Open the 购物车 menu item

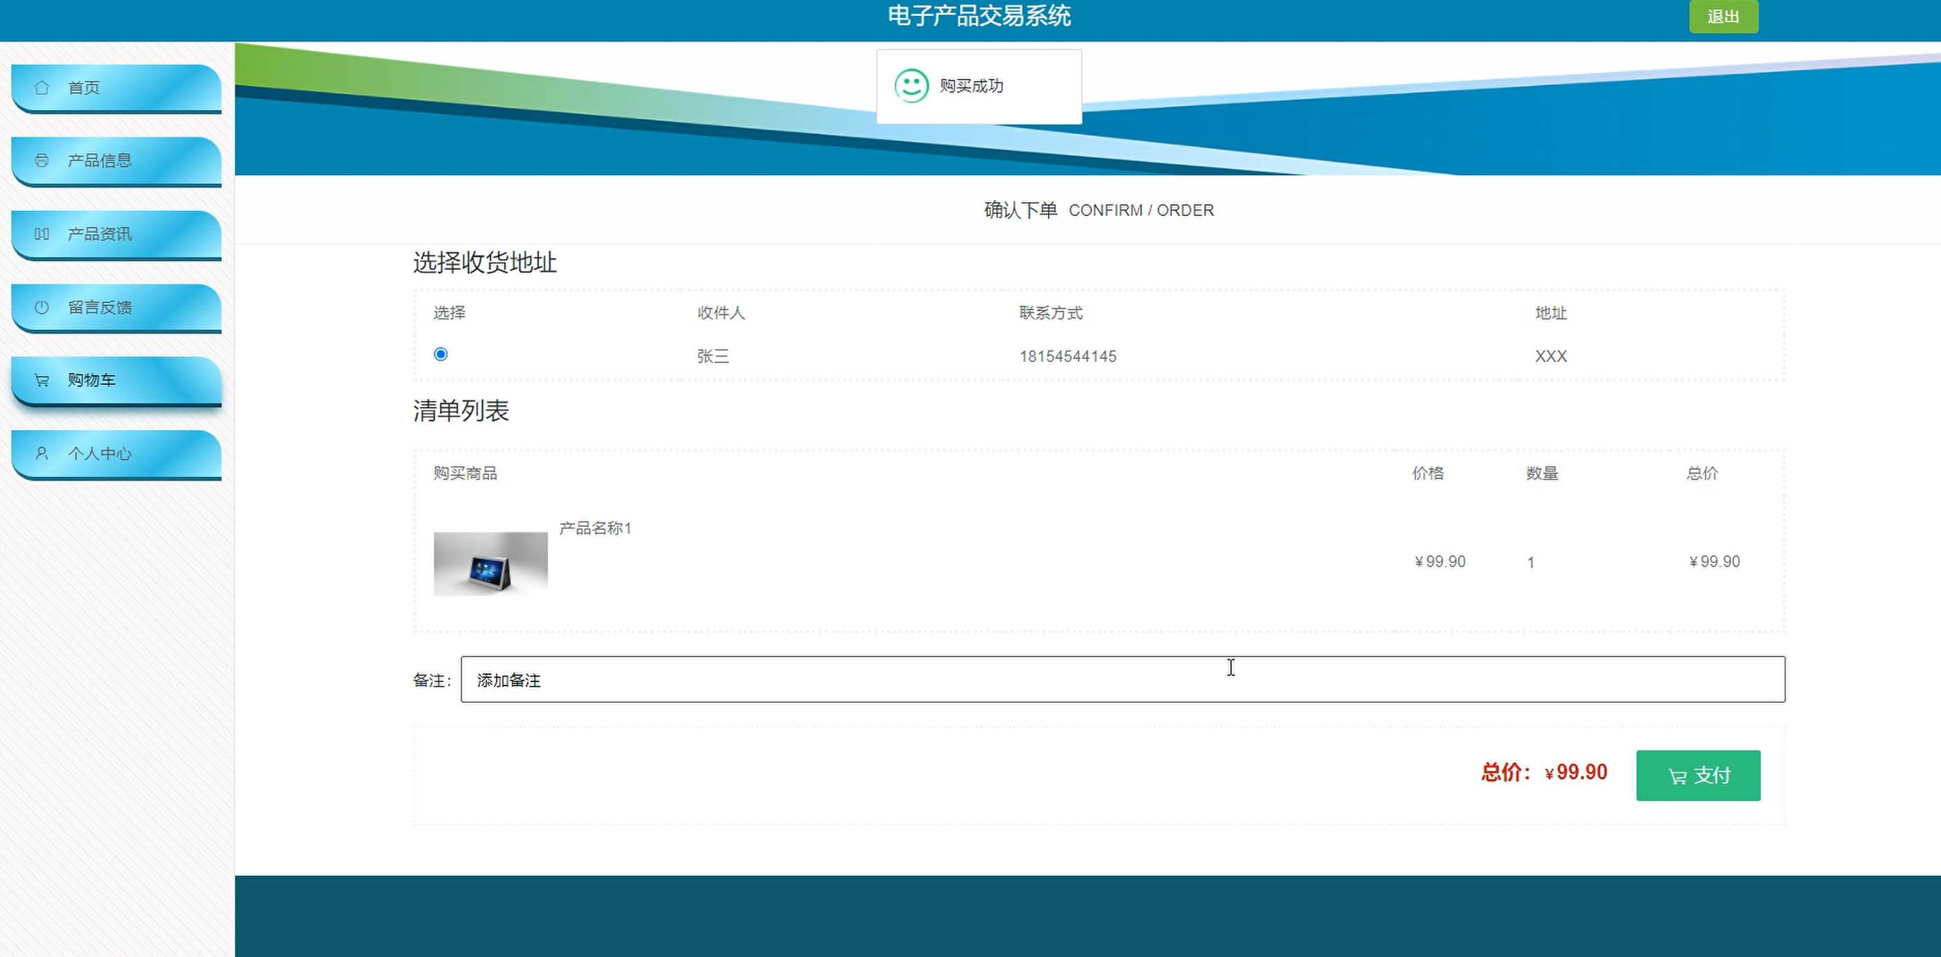117,381
